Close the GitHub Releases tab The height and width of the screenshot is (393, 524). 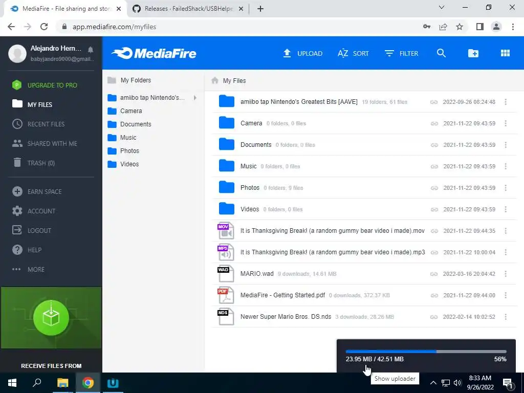(x=241, y=9)
